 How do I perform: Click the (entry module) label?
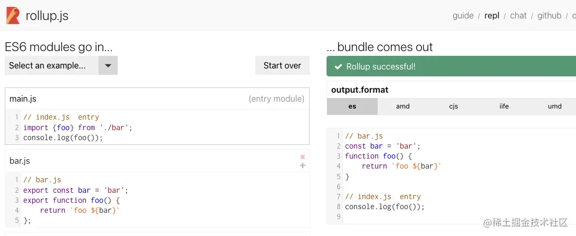[276, 99]
